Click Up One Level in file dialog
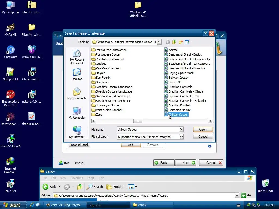 pyautogui.click(x=174, y=42)
